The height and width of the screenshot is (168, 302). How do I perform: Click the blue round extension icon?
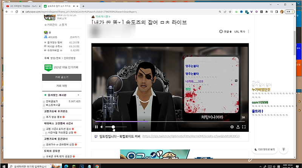pos(241,12)
